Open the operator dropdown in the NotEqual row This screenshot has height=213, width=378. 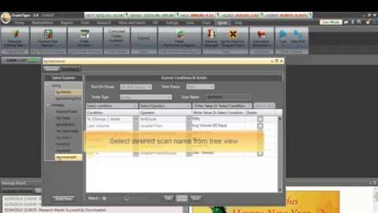coord(189,119)
